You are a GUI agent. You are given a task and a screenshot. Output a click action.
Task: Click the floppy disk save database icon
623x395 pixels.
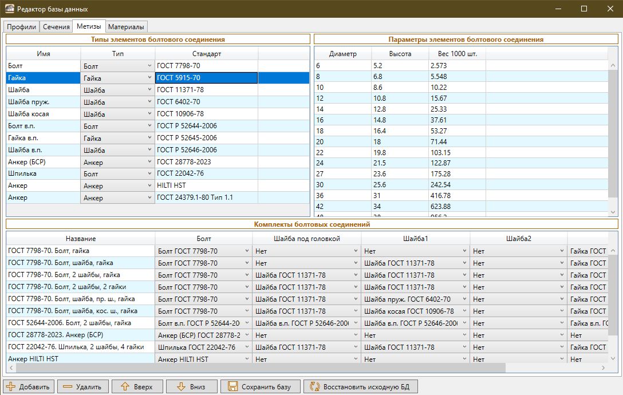pyautogui.click(x=232, y=386)
